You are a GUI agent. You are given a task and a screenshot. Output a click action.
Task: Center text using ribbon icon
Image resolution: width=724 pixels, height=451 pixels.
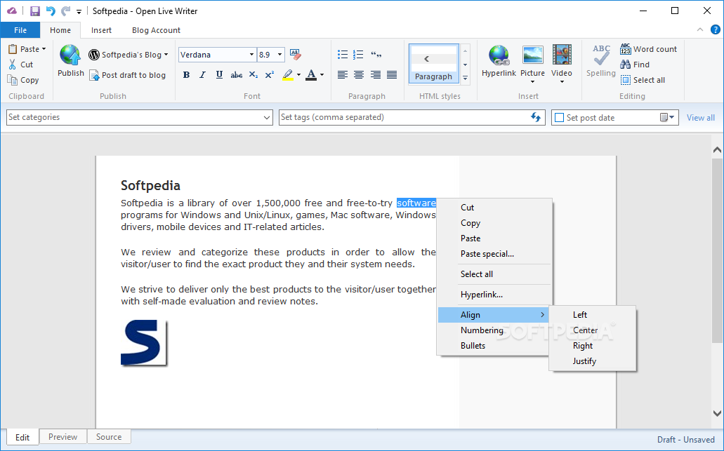click(359, 75)
